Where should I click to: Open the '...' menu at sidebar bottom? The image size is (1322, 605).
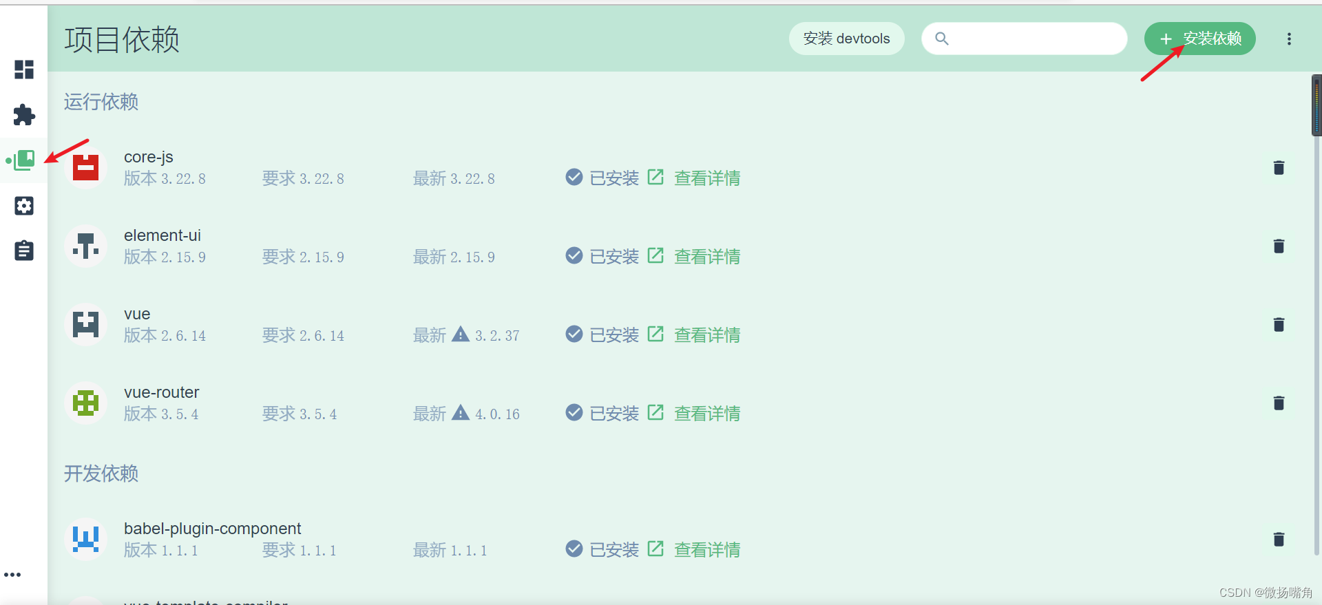12,575
